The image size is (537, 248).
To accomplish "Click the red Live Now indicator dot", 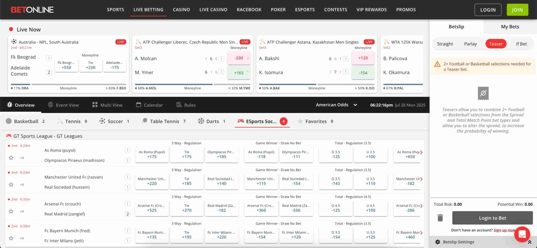I will (x=11, y=29).
